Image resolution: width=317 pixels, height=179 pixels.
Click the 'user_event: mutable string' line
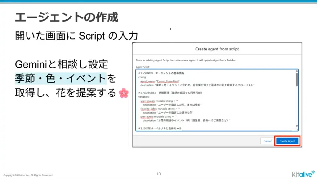coord(158,116)
